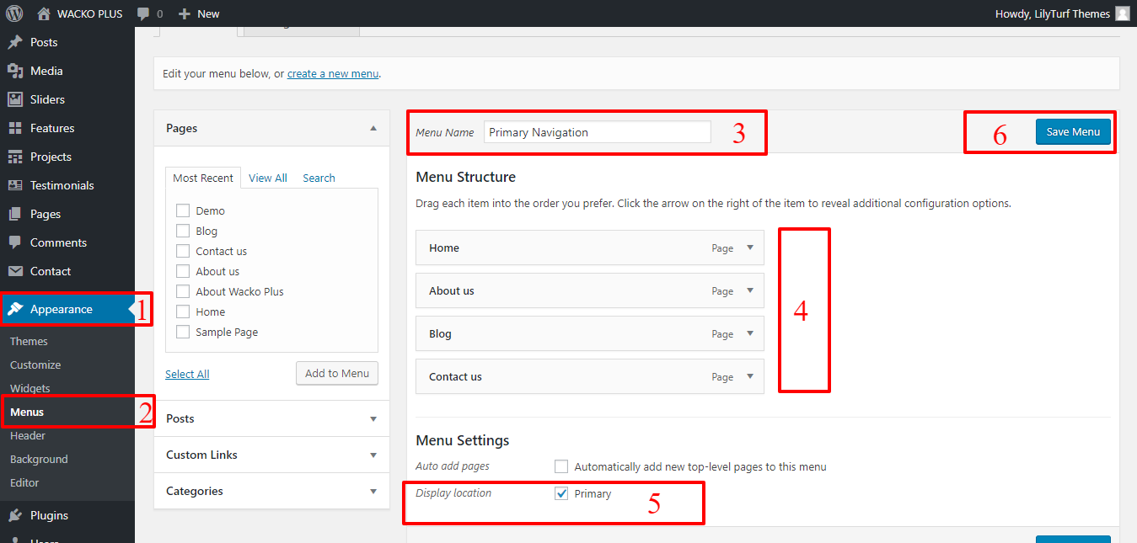Click the Contact us menu item title

[x=455, y=376]
